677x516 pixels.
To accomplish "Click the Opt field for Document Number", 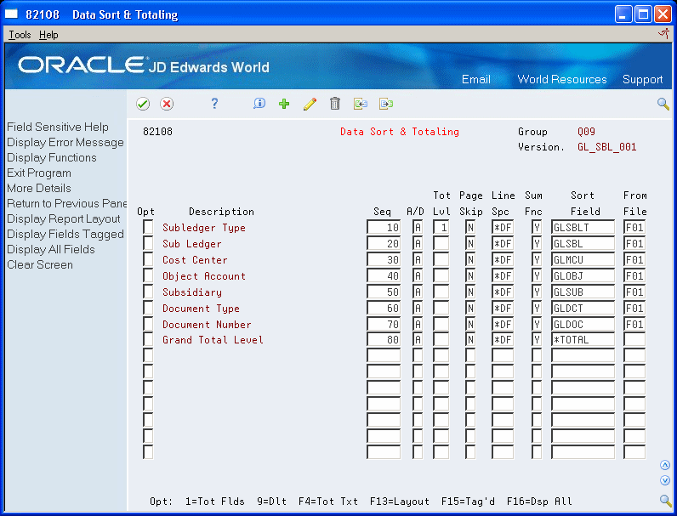I will point(148,324).
